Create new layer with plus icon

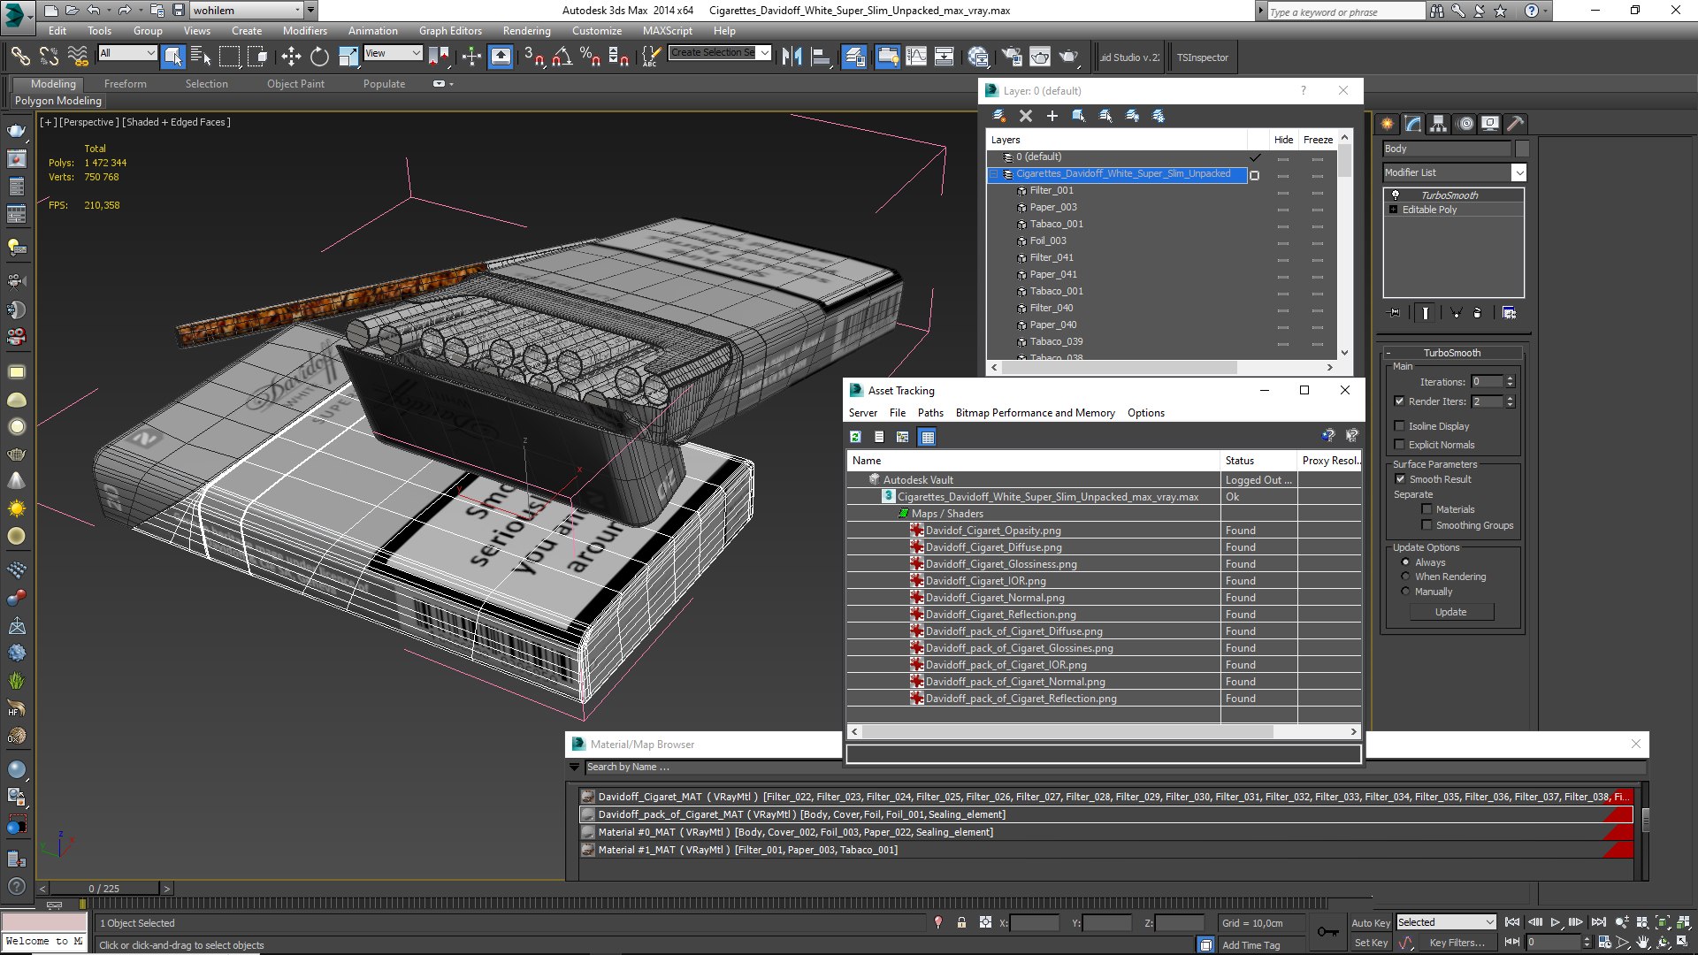[1052, 116]
